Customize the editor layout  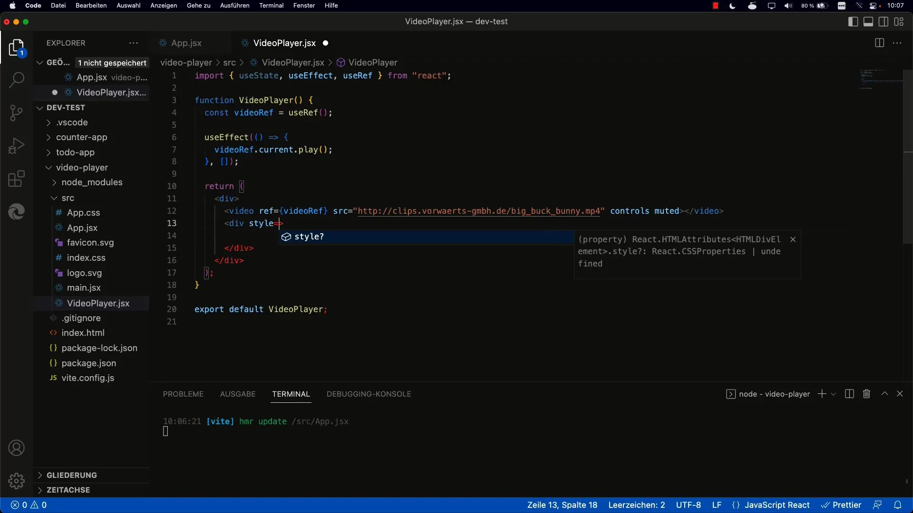coord(899,21)
